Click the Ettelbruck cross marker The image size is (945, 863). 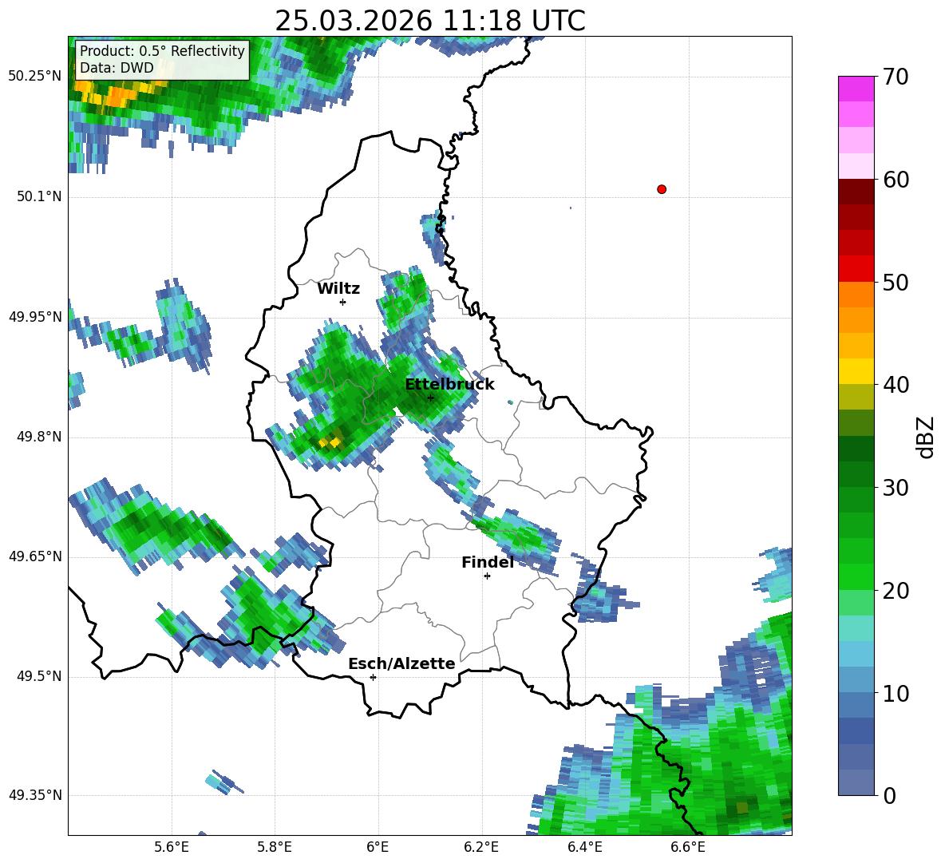coord(430,398)
